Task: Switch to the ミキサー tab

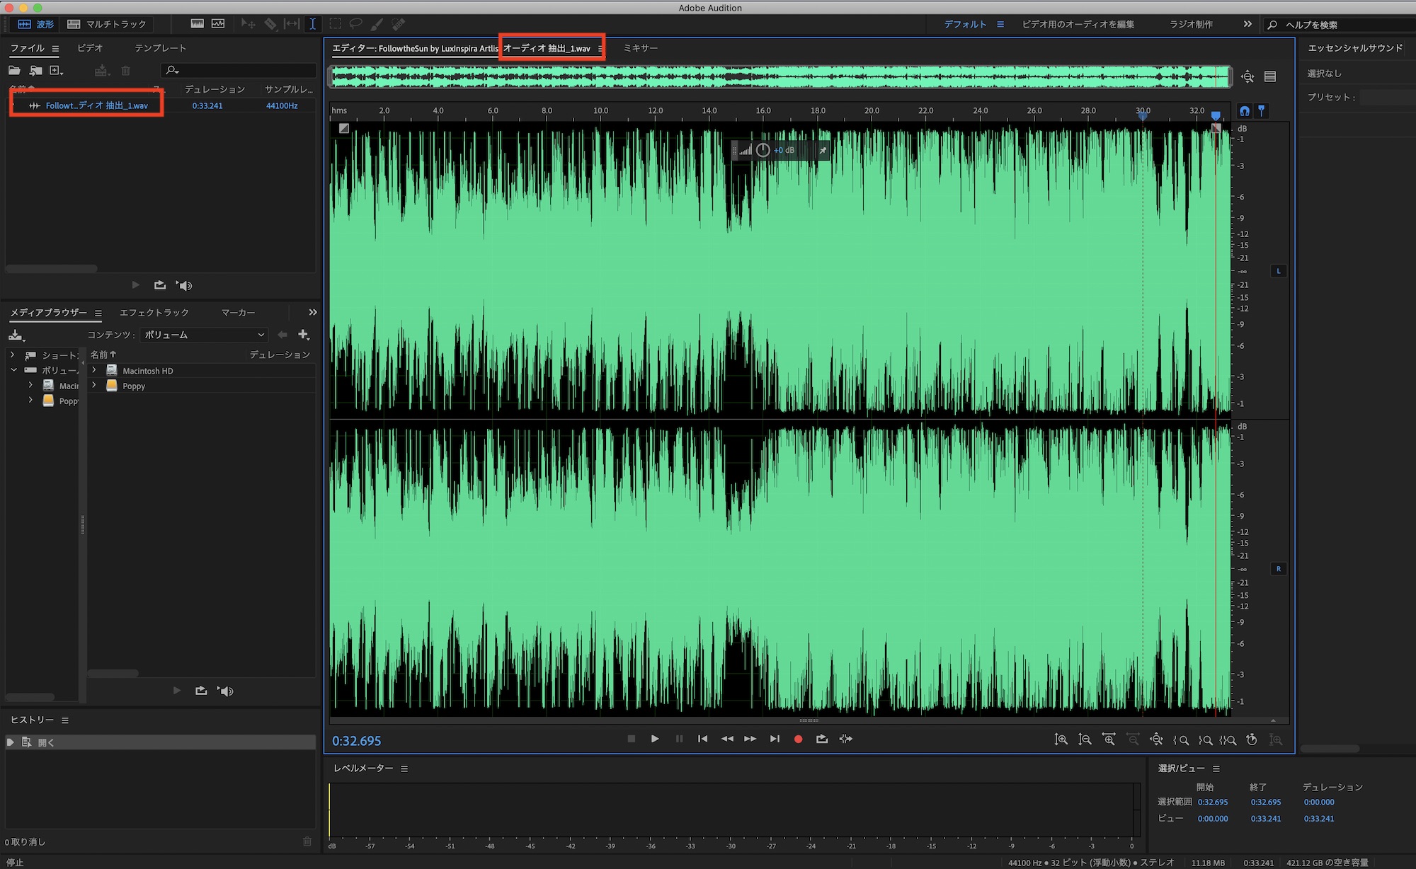Action: (640, 48)
